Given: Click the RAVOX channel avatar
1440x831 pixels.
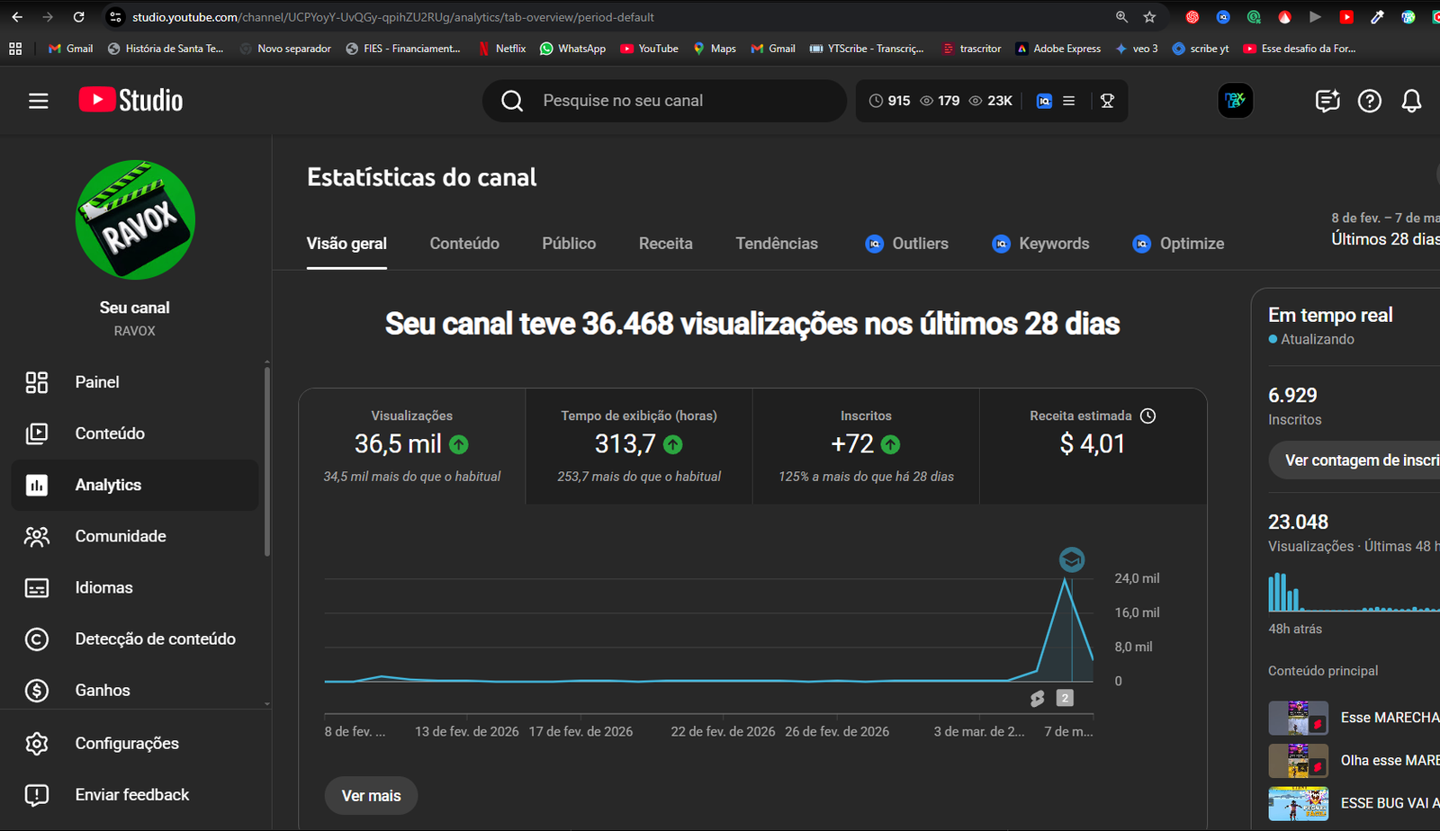Looking at the screenshot, I should (x=135, y=220).
